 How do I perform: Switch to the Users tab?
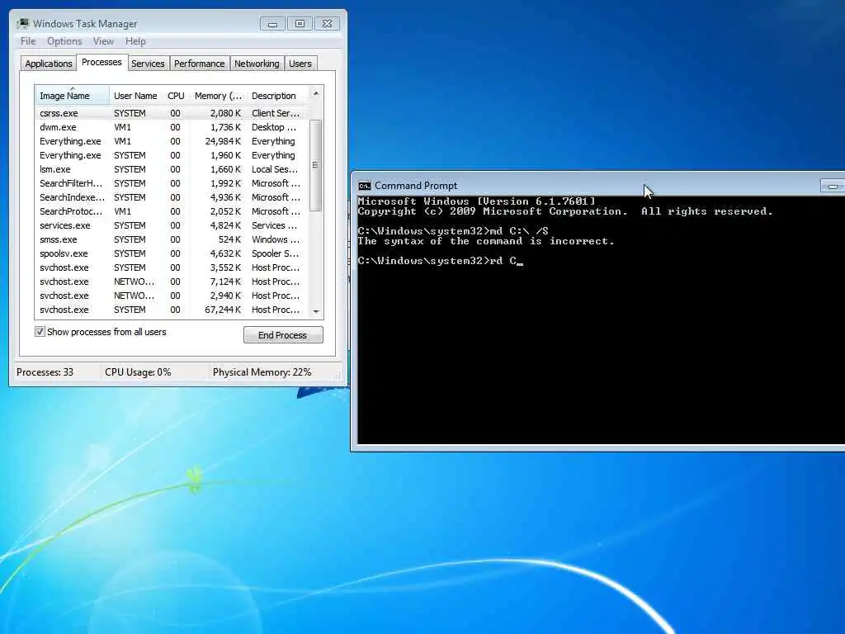pos(300,64)
